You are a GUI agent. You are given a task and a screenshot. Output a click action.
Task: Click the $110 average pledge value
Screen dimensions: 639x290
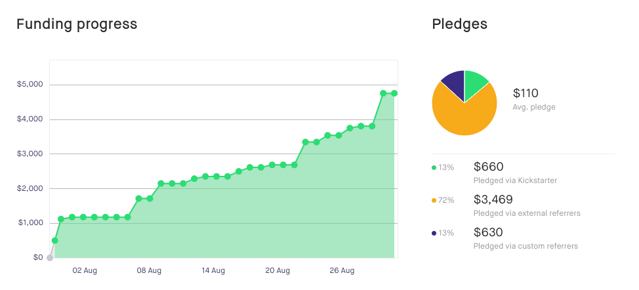point(526,93)
